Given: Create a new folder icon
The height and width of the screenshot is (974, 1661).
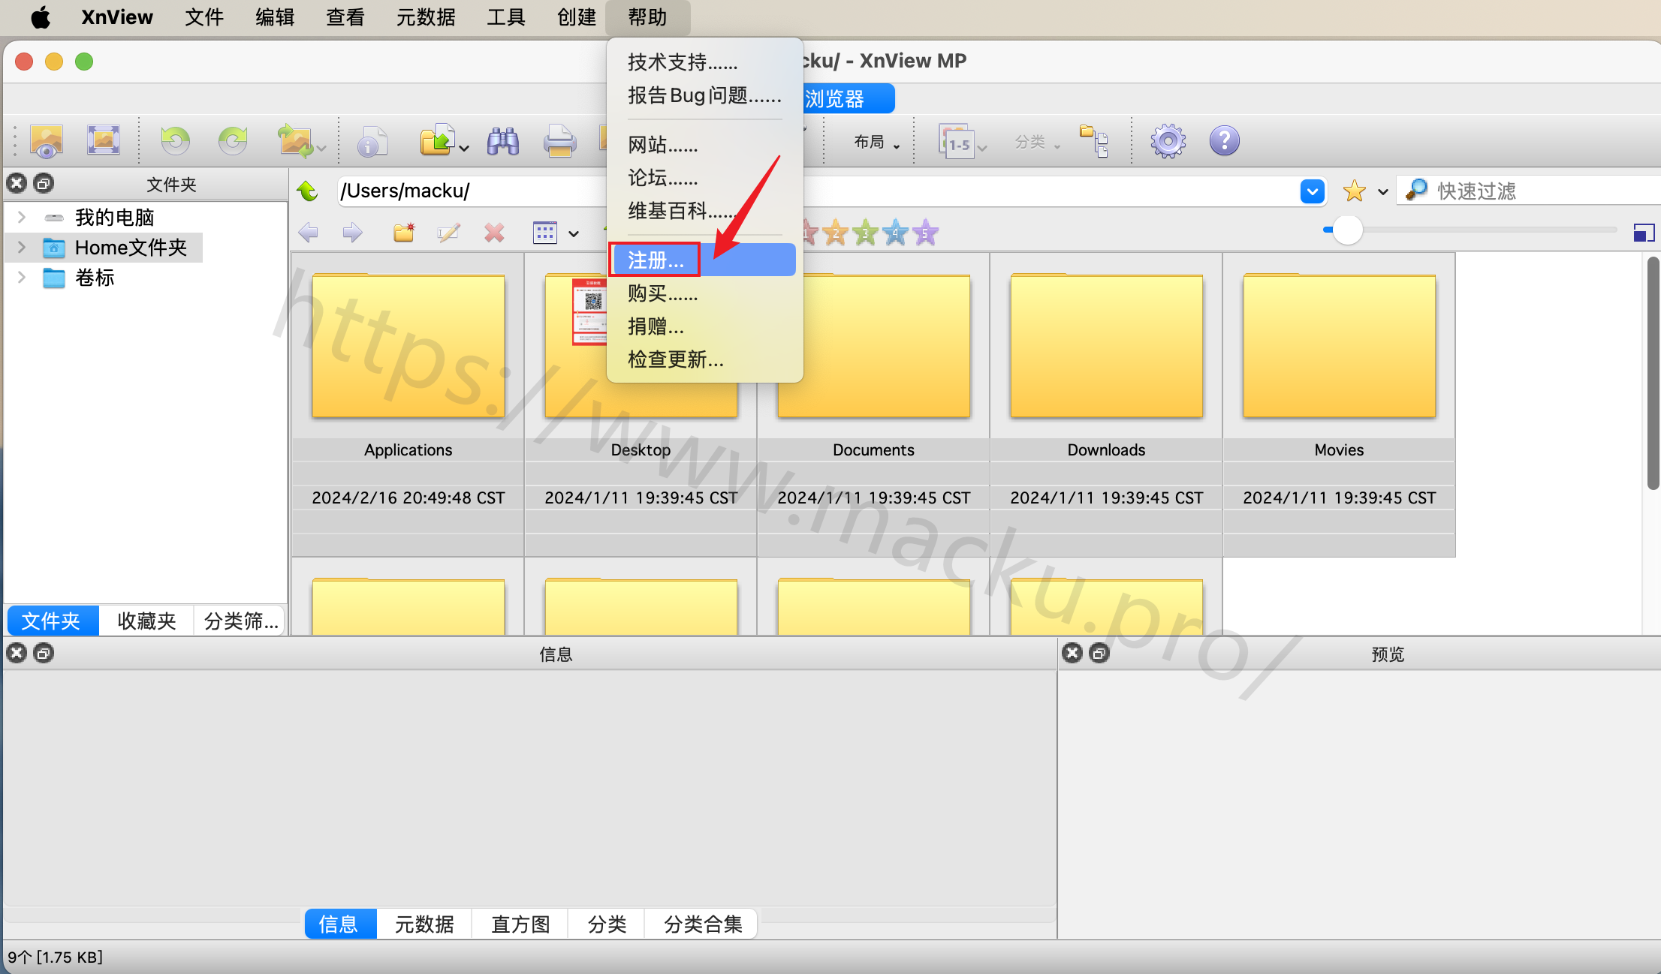Looking at the screenshot, I should point(404,233).
